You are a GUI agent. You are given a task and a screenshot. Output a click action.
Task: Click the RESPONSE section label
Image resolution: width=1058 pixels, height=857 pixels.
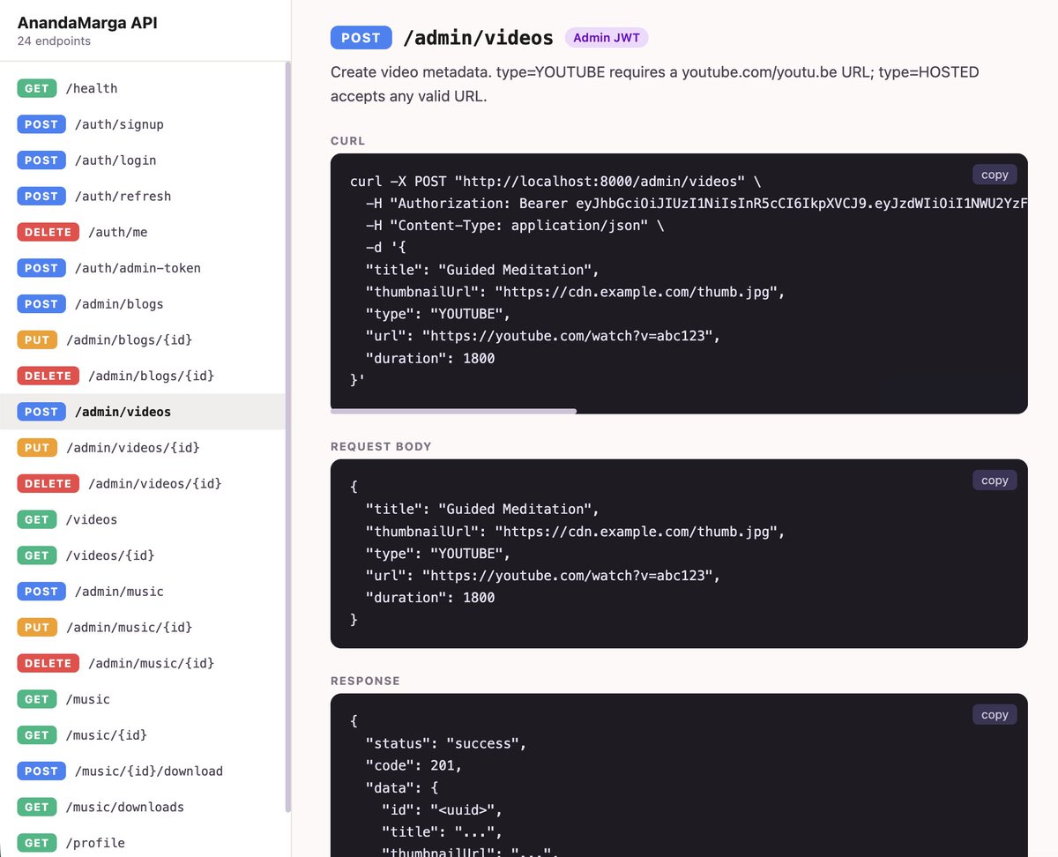point(365,682)
